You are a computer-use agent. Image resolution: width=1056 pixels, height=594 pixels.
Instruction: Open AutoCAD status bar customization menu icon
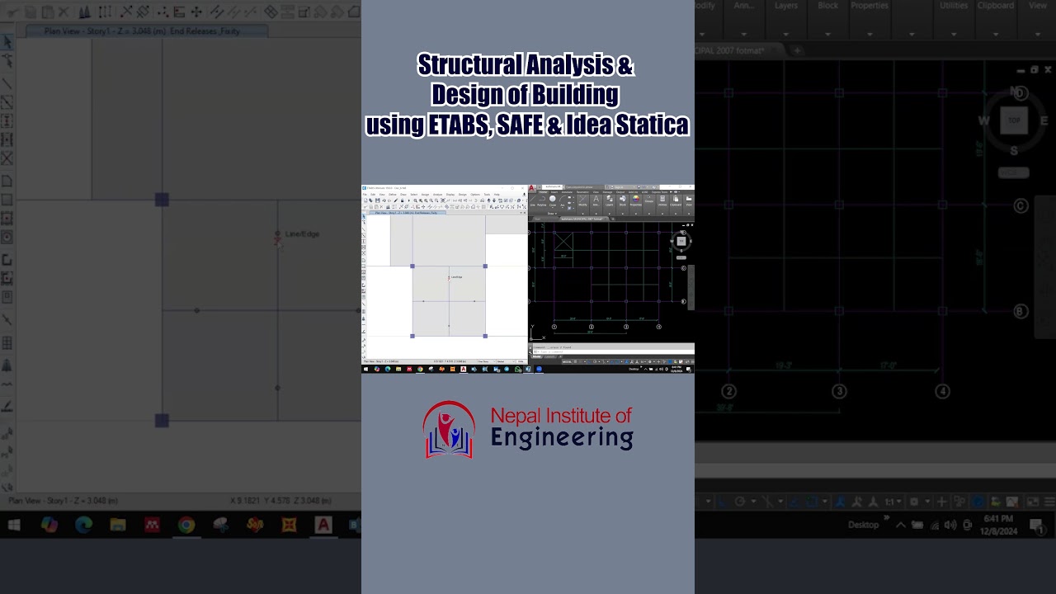1049,502
